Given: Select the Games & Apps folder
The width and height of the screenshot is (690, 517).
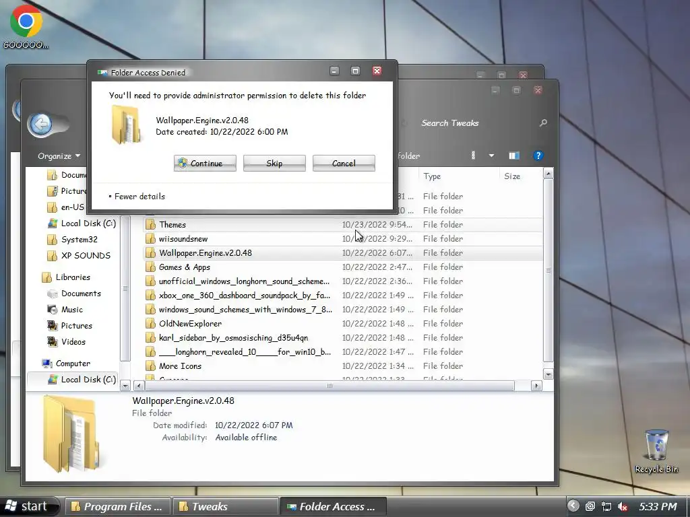Looking at the screenshot, I should pos(343,267).
